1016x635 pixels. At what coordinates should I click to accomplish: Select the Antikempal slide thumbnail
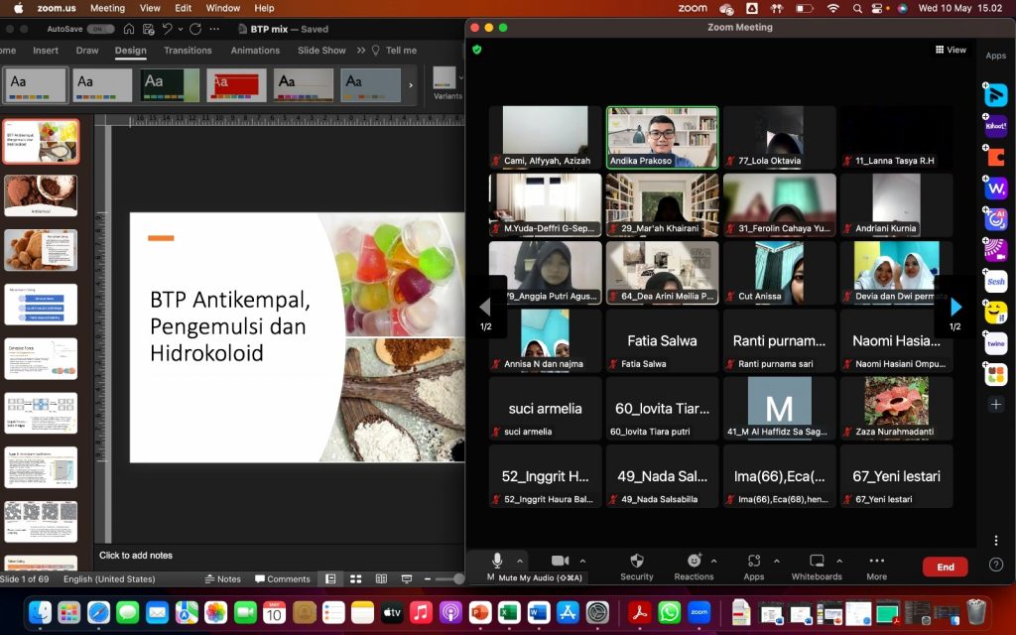pyautogui.click(x=41, y=195)
